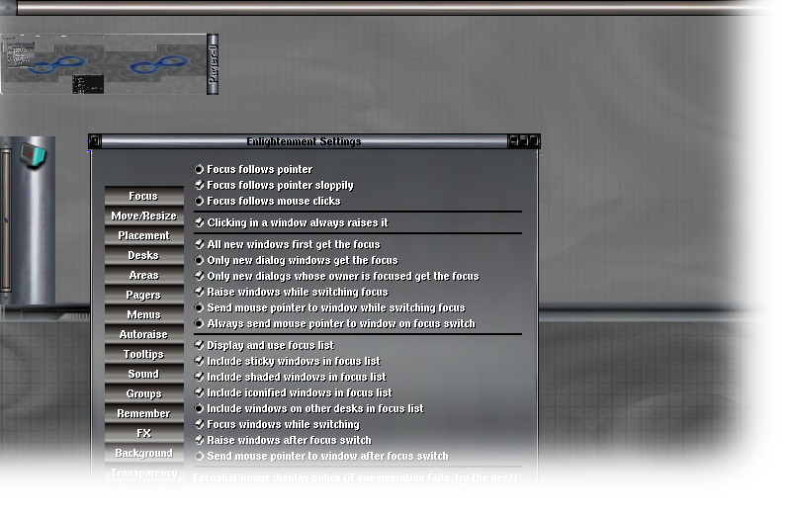Show the Sound settings tab
This screenshot has width=791, height=519.
(x=143, y=374)
